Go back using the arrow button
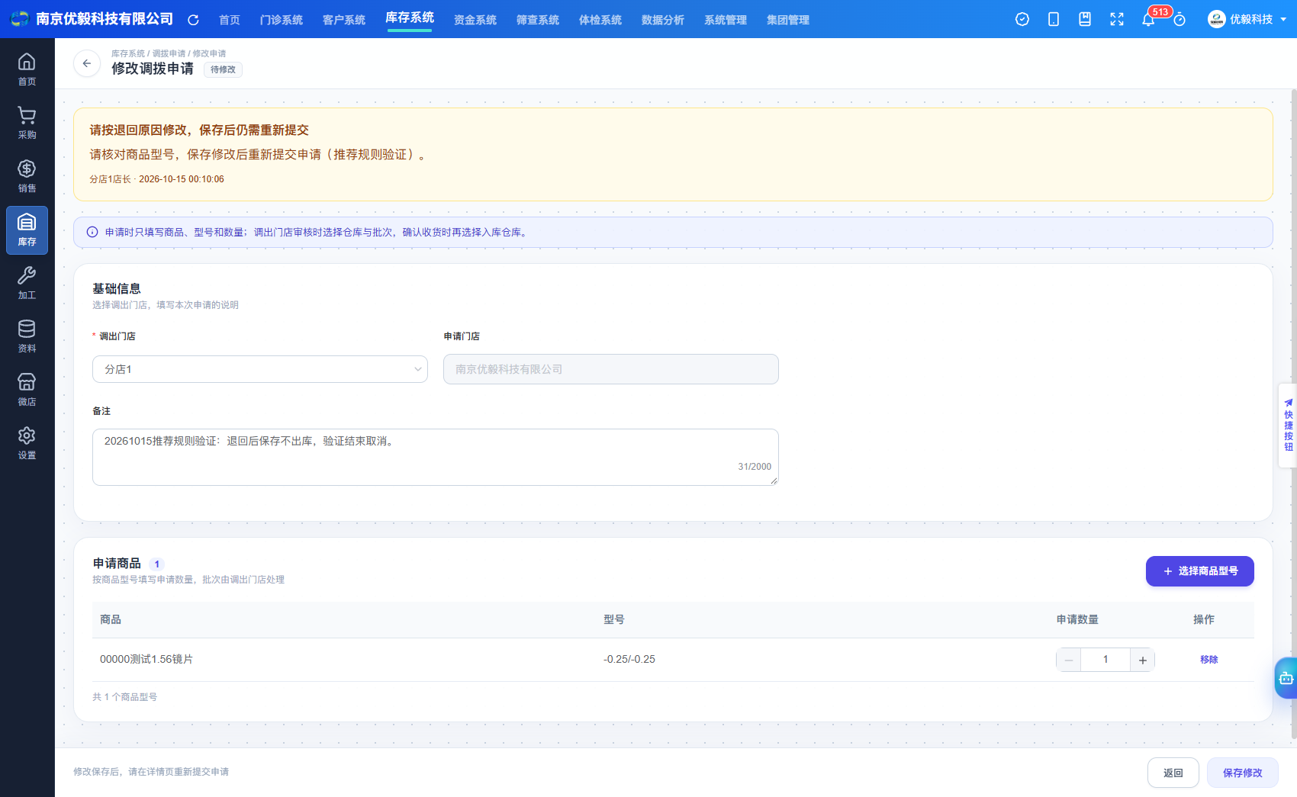1297x797 pixels. coord(87,63)
